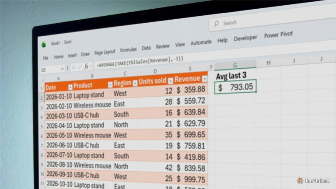Select column C header
The image size is (336, 189).
tap(125, 73)
